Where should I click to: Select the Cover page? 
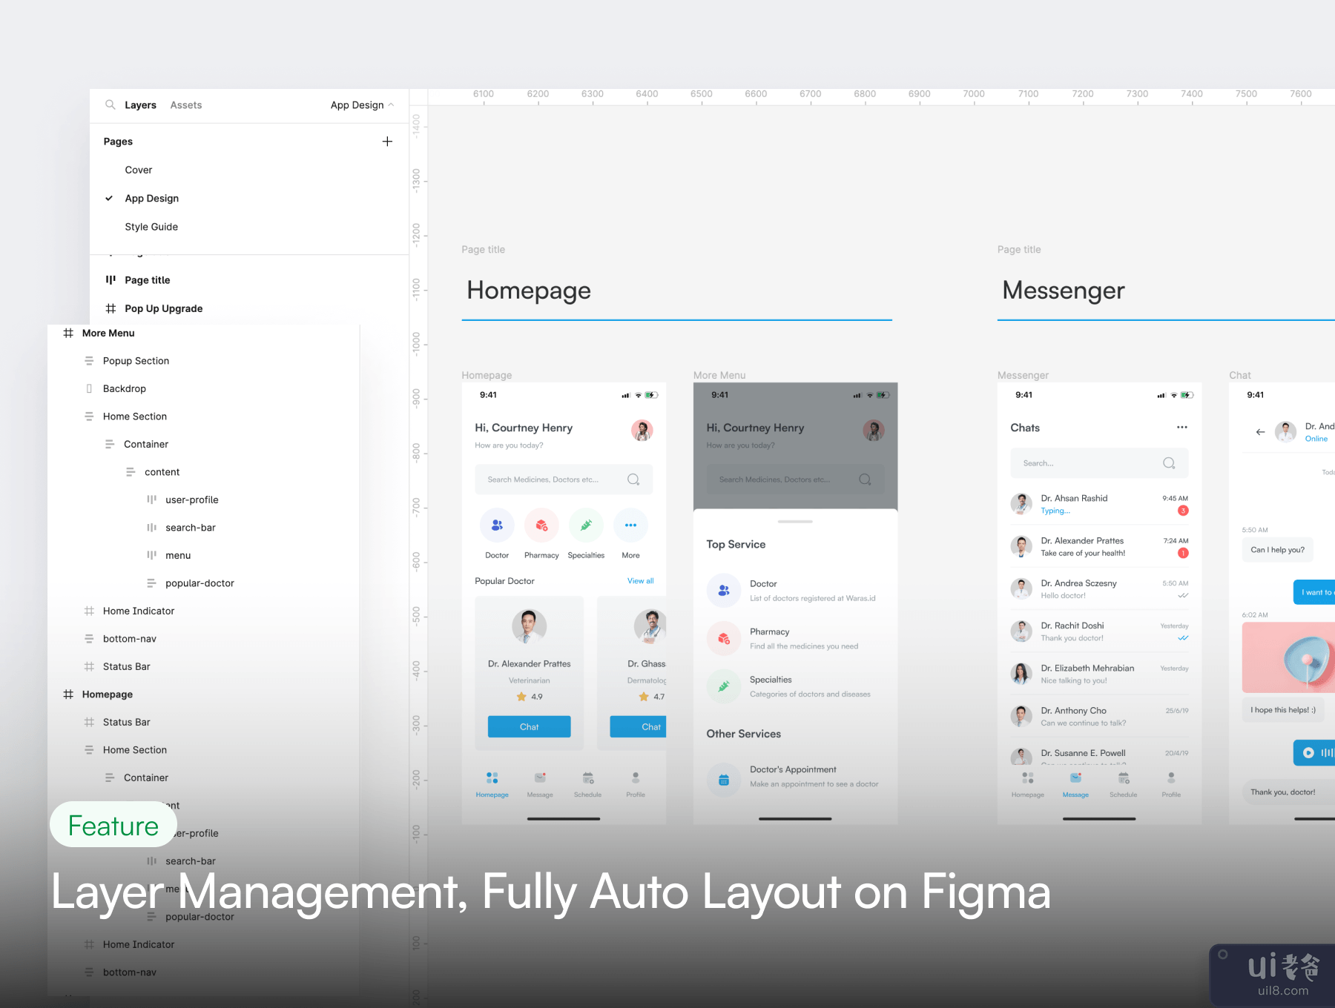139,170
